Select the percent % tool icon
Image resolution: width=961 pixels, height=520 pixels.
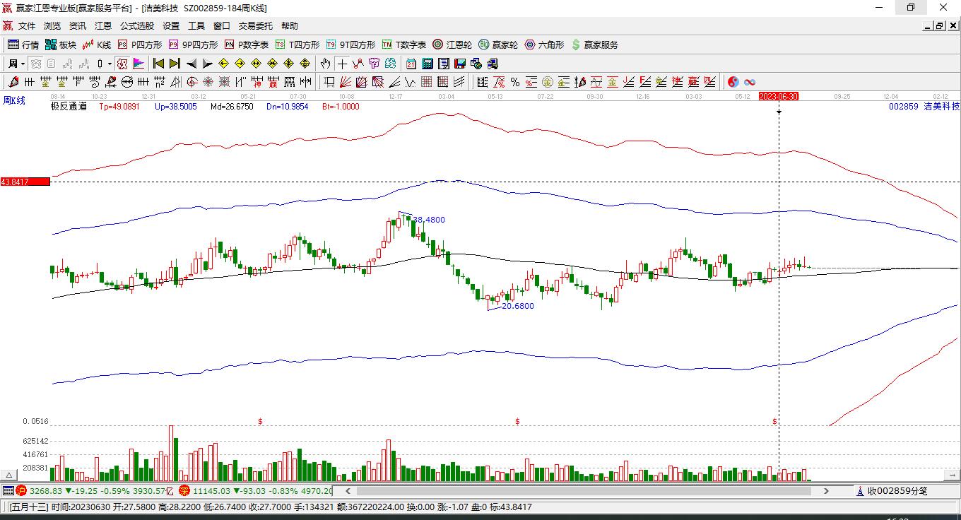515,82
